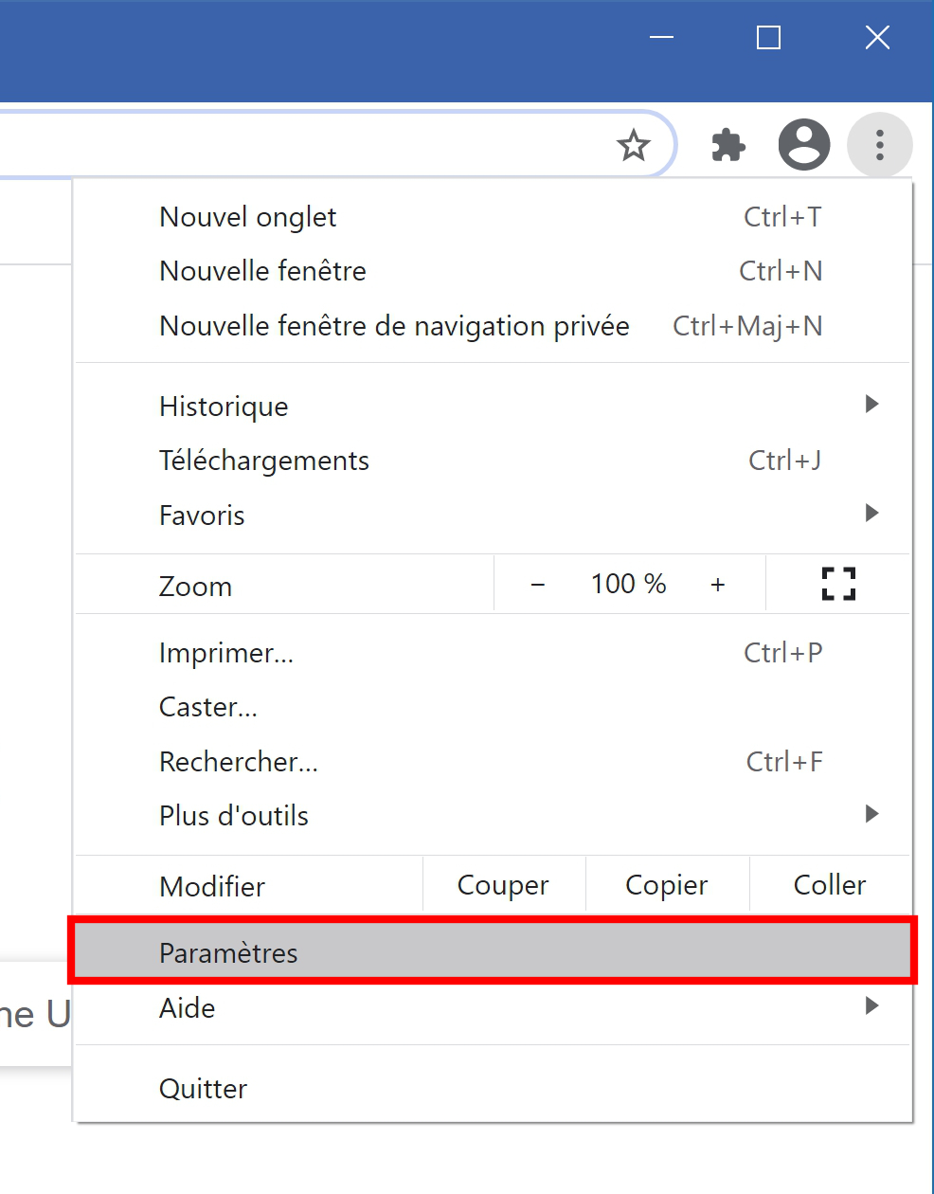This screenshot has height=1194, width=934.
Task: Click the Copier button
Action: 667,885
